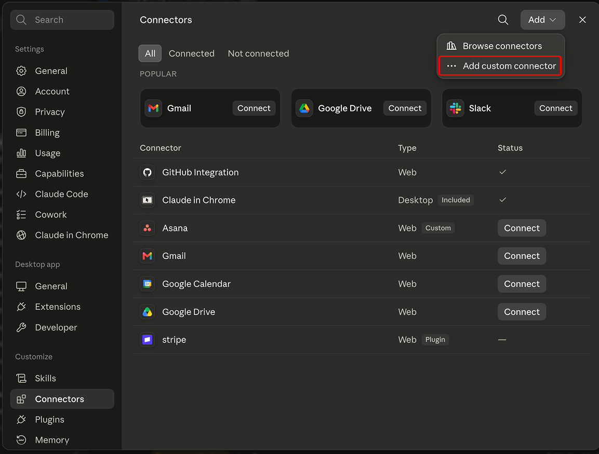Viewport: 599px width, 454px height.
Task: Choose Browse connectors from the menu
Action: pos(501,46)
